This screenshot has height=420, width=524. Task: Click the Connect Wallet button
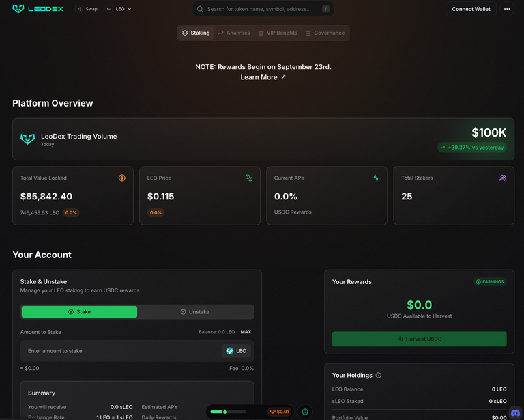(471, 9)
